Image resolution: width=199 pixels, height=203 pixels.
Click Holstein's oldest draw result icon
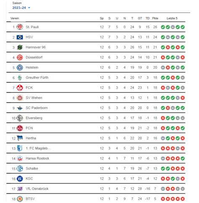pos(163,68)
